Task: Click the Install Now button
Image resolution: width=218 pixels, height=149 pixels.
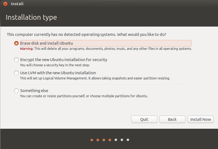Action: 200,119
